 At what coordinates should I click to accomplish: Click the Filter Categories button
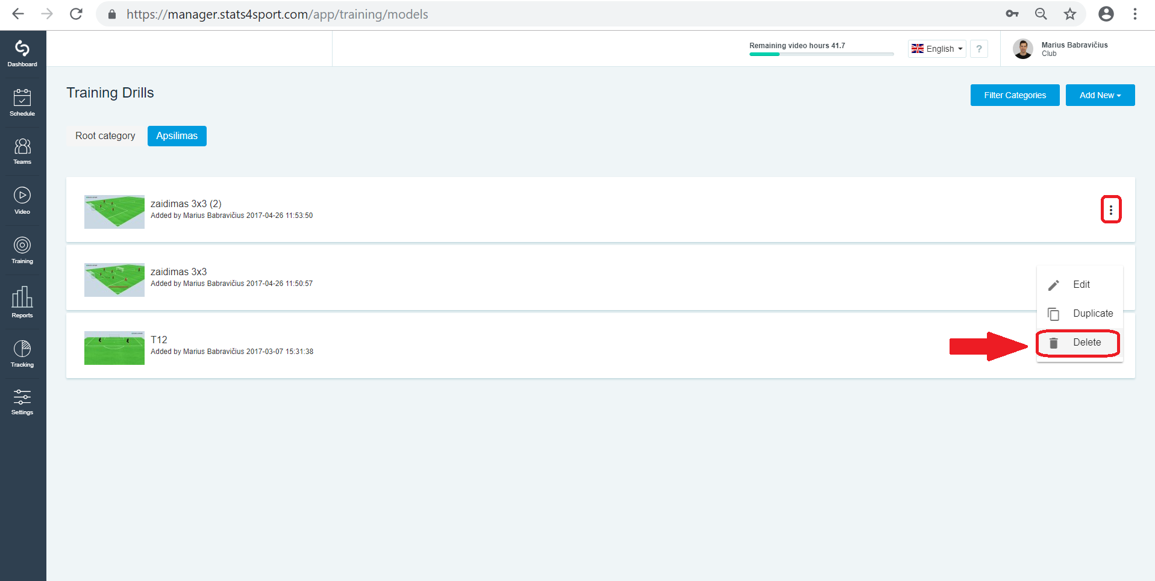(x=1015, y=95)
